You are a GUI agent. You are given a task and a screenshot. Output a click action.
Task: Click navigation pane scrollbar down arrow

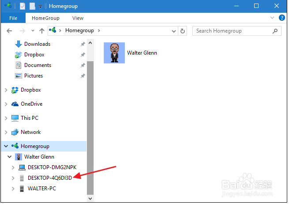coord(90,198)
